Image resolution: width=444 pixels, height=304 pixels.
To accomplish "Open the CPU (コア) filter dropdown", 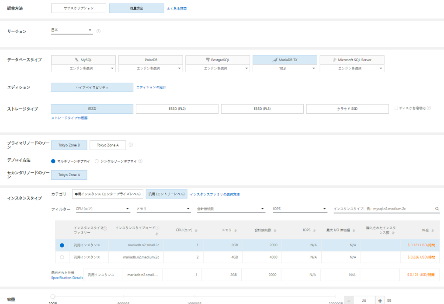I will coord(103,209).
